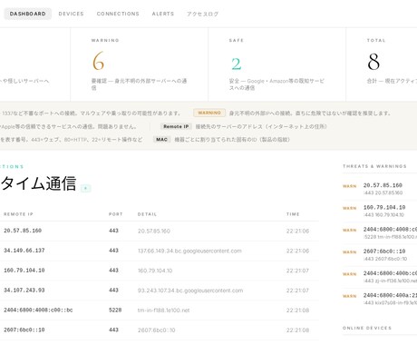Click the time 22:21:07 in 160.79.104.10 row

coord(297,271)
